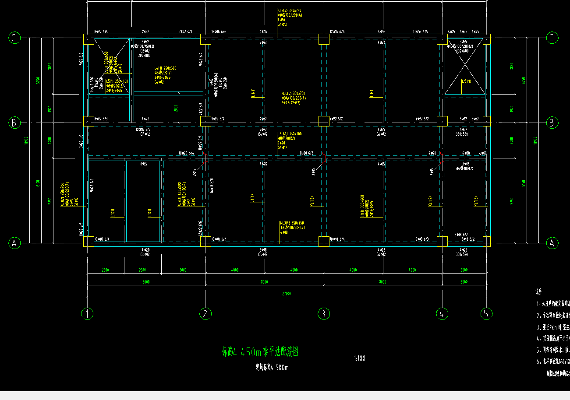Select the red break symbol on axis 3
The height and width of the screenshot is (400, 570).
click(323, 158)
